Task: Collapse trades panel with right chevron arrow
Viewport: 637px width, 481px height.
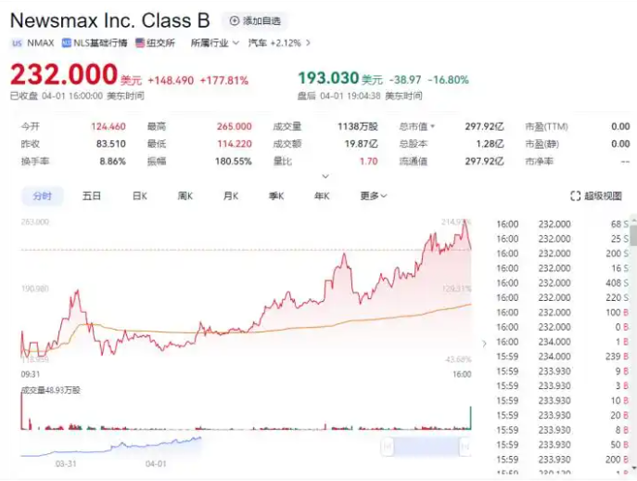Action: coord(484,344)
